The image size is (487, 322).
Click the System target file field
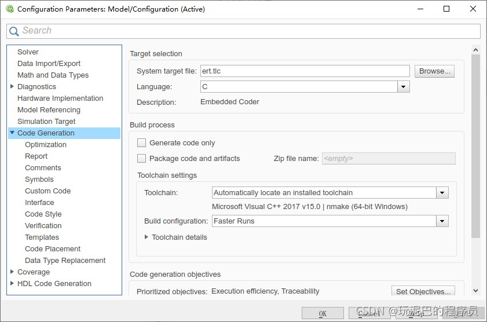click(x=305, y=71)
